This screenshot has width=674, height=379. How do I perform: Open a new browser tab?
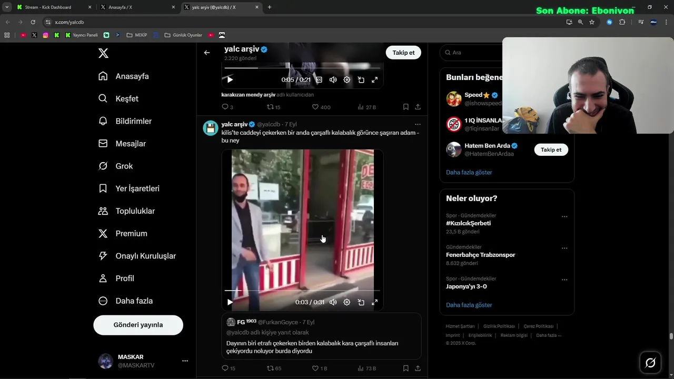[270, 7]
